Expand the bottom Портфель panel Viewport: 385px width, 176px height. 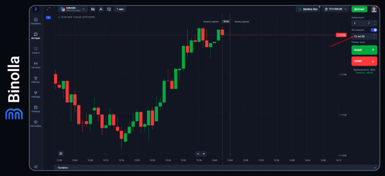pos(374,168)
